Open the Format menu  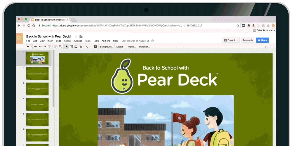68,41
